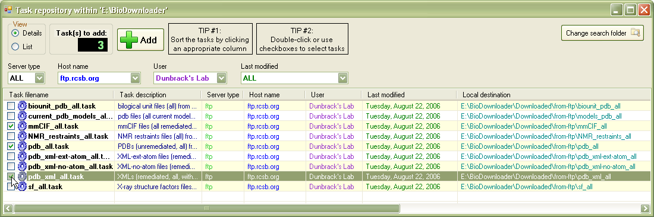Screen dimensions: 654x217
Task: Click the from-ftp\pdb_xml-no-atom_all destination path
Action: click(548, 166)
